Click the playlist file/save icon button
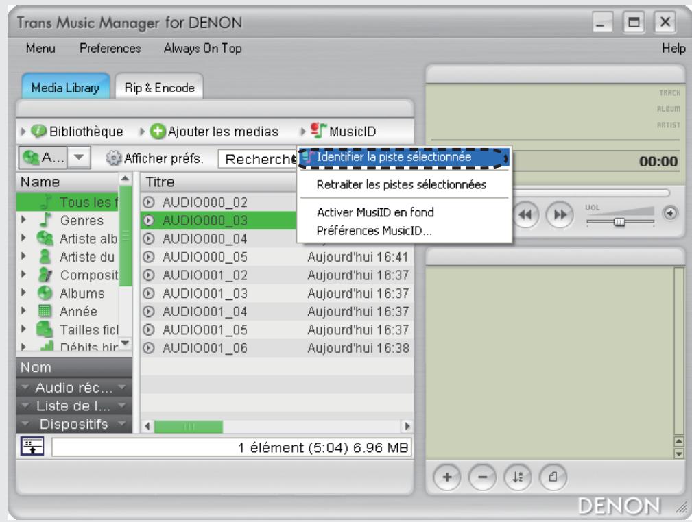This screenshot has width=692, height=522. coord(553,477)
